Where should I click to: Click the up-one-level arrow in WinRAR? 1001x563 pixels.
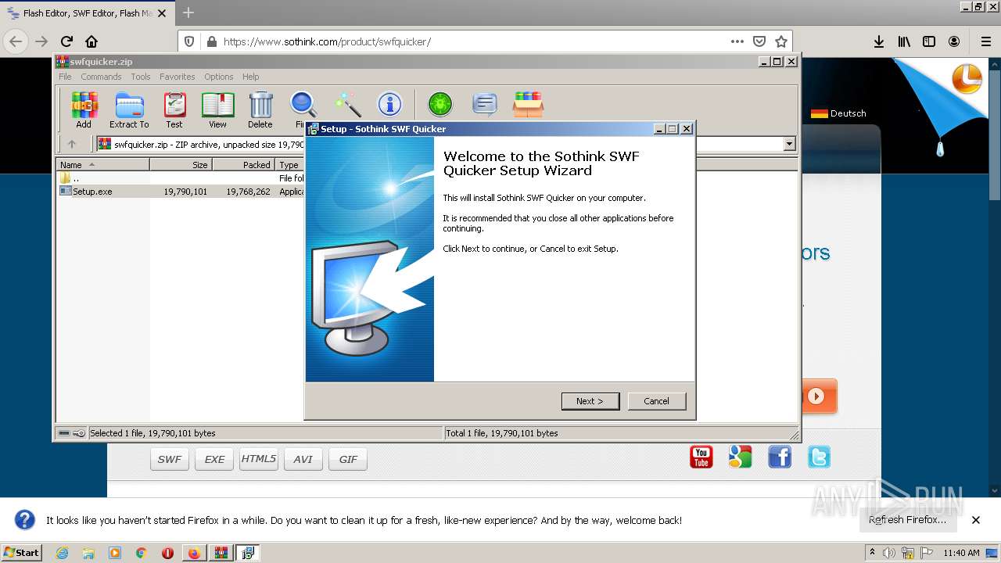(x=72, y=144)
